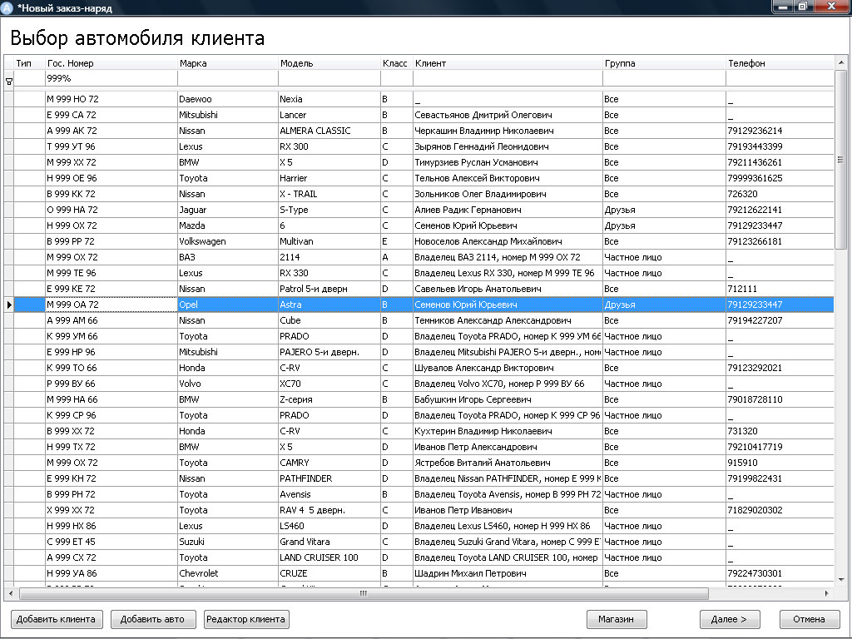
Task: Sort by the Телефон column header
Action: (780, 63)
